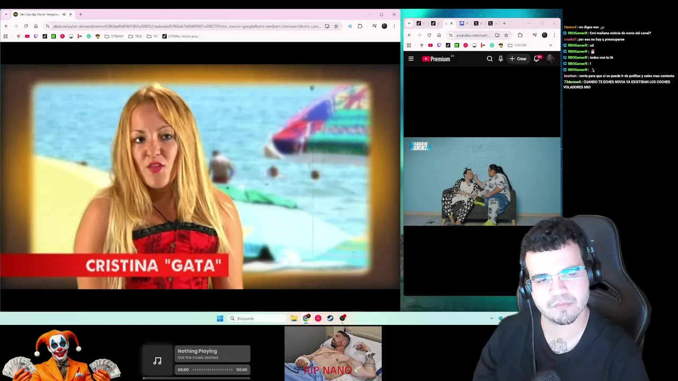
Task: Click the Gandia Shore video player
Action: [x=200, y=177]
